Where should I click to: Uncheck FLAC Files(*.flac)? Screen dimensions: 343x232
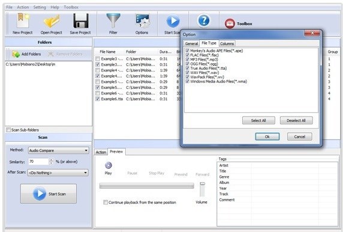click(x=187, y=55)
